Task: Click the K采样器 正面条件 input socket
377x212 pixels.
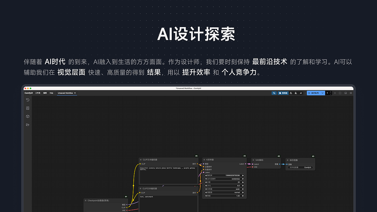Action: coord(204,167)
